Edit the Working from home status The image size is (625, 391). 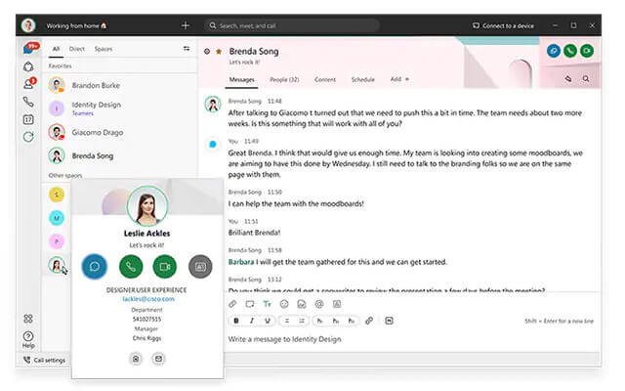click(76, 25)
